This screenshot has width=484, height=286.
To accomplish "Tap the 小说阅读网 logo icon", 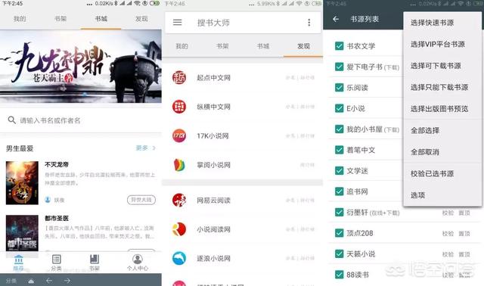I will pos(179,229).
